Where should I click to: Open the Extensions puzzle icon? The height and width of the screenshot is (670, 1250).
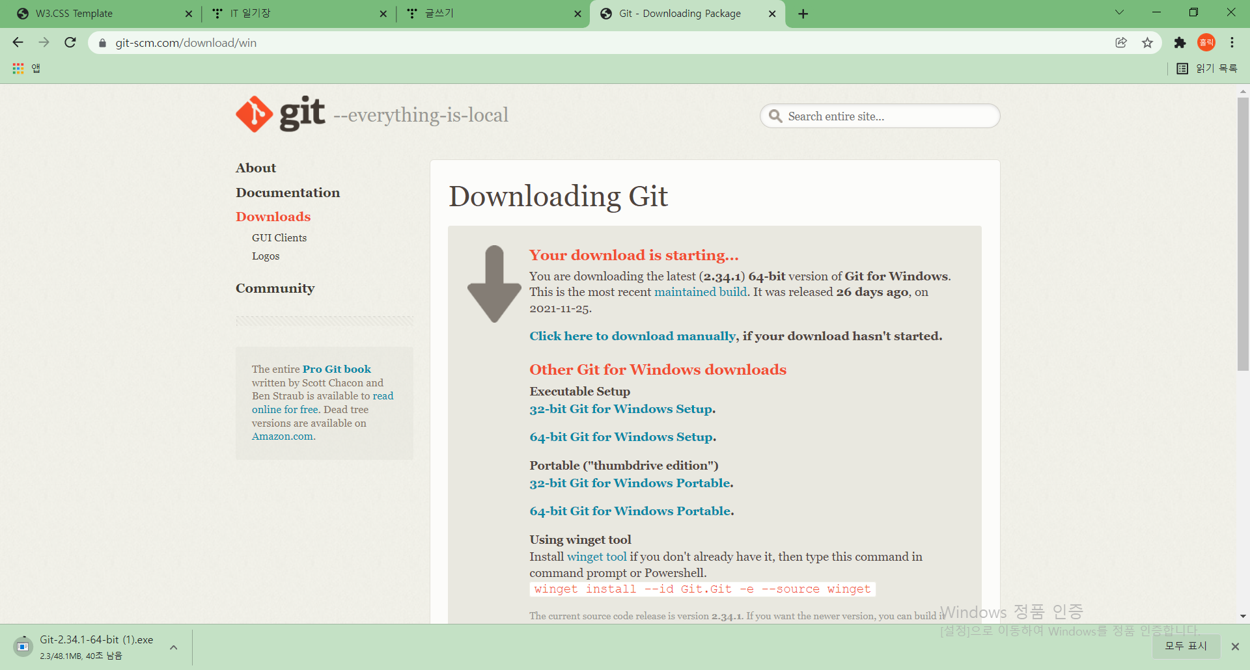coord(1180,42)
